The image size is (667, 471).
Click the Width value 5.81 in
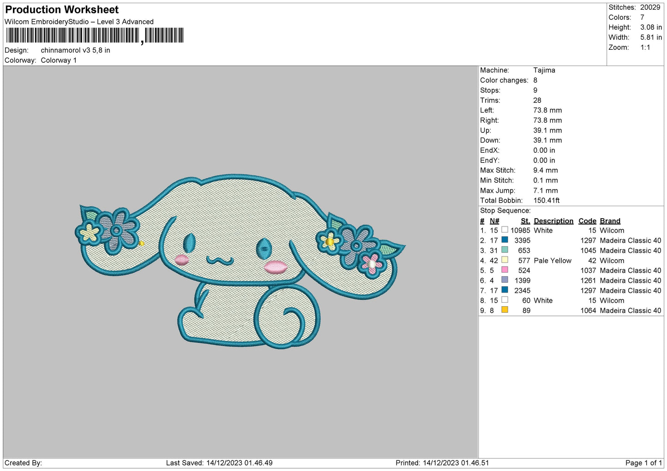tap(651, 37)
